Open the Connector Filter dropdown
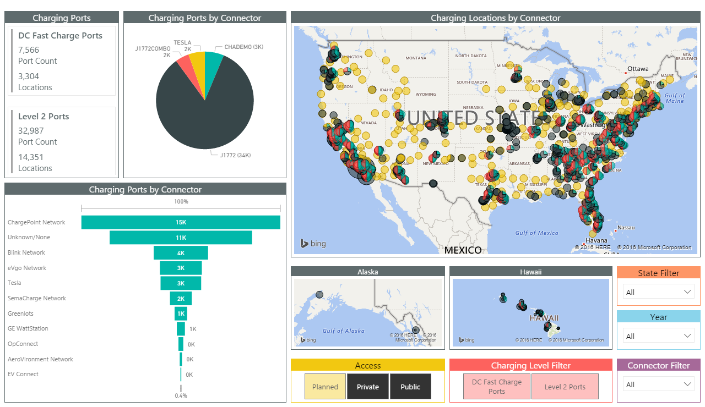This screenshot has height=407, width=705. click(659, 384)
